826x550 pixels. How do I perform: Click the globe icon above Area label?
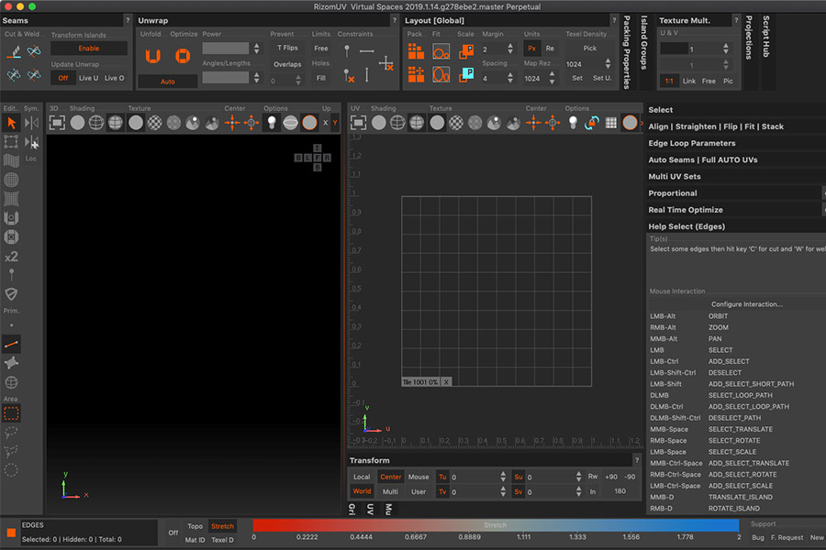11,382
